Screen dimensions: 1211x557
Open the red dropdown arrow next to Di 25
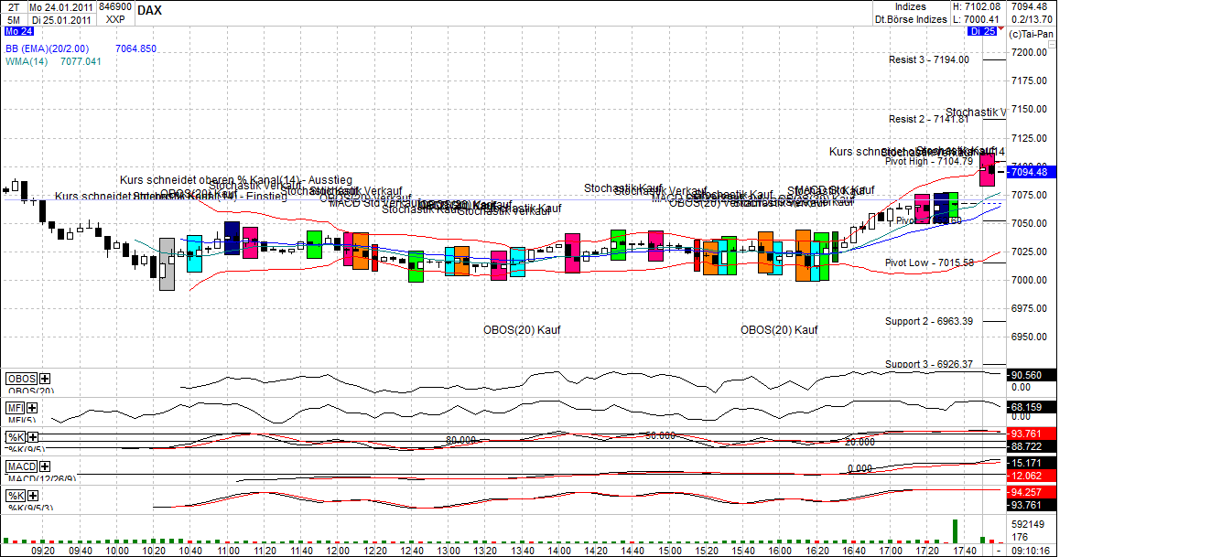(1000, 28)
